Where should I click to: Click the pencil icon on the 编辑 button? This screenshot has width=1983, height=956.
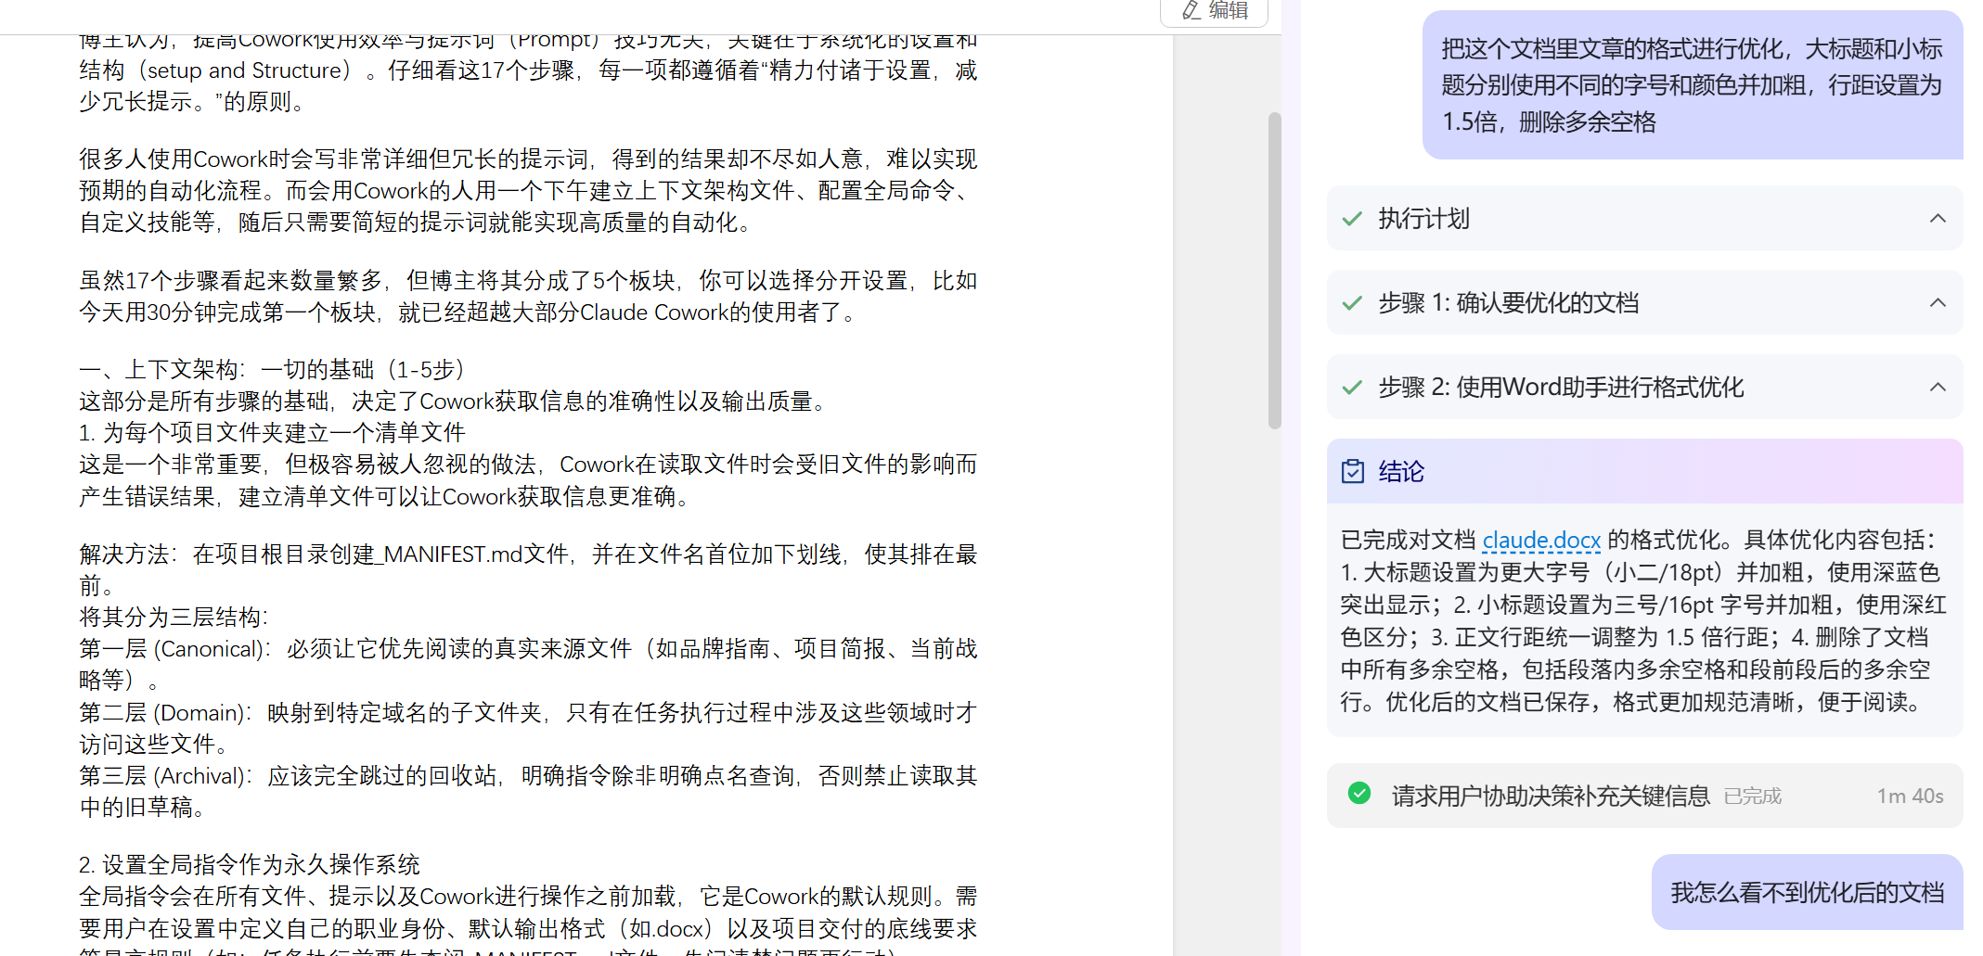[x=1191, y=11]
